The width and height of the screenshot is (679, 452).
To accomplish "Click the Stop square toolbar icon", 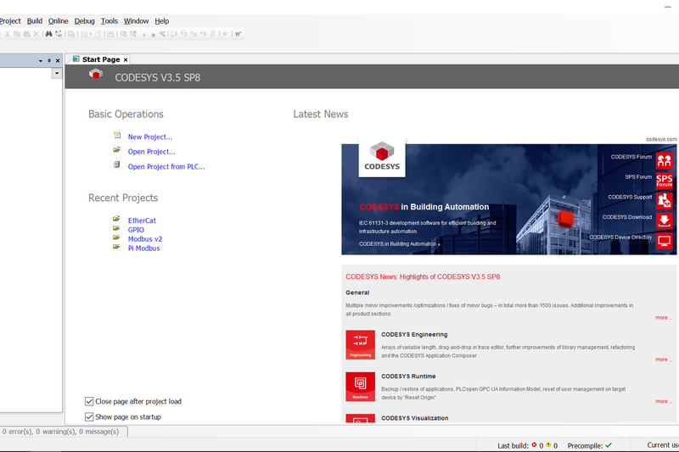I will (154, 35).
